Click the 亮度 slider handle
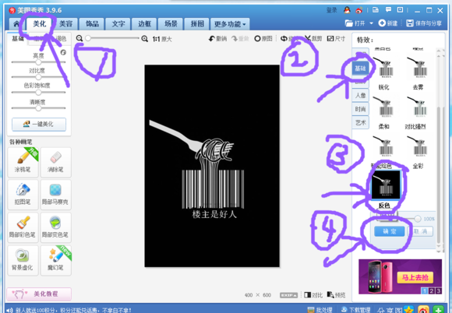Image resolution: width=452 pixels, height=313 pixels. (38, 62)
